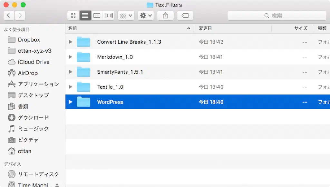The image size is (330, 187).
Task: Switch to Cover Flow view
Action: coord(109,15)
